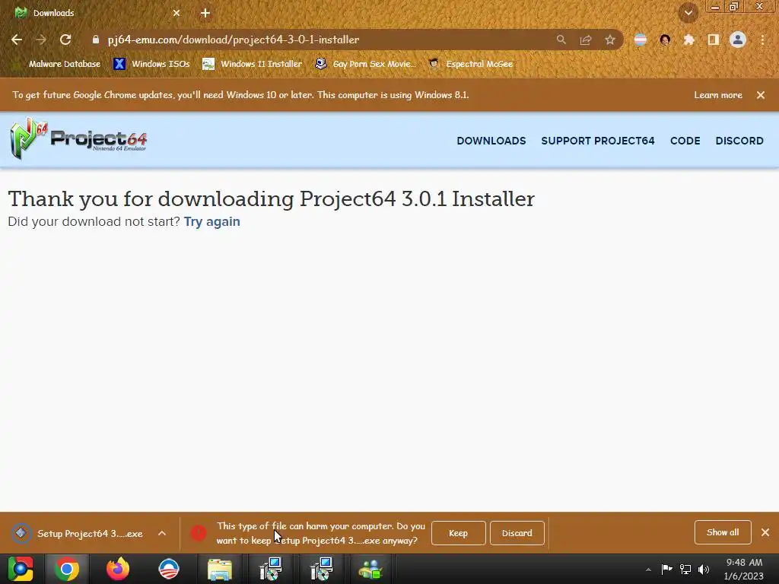This screenshot has width=779, height=584.
Task: Open the network tray icon
Action: (x=685, y=569)
